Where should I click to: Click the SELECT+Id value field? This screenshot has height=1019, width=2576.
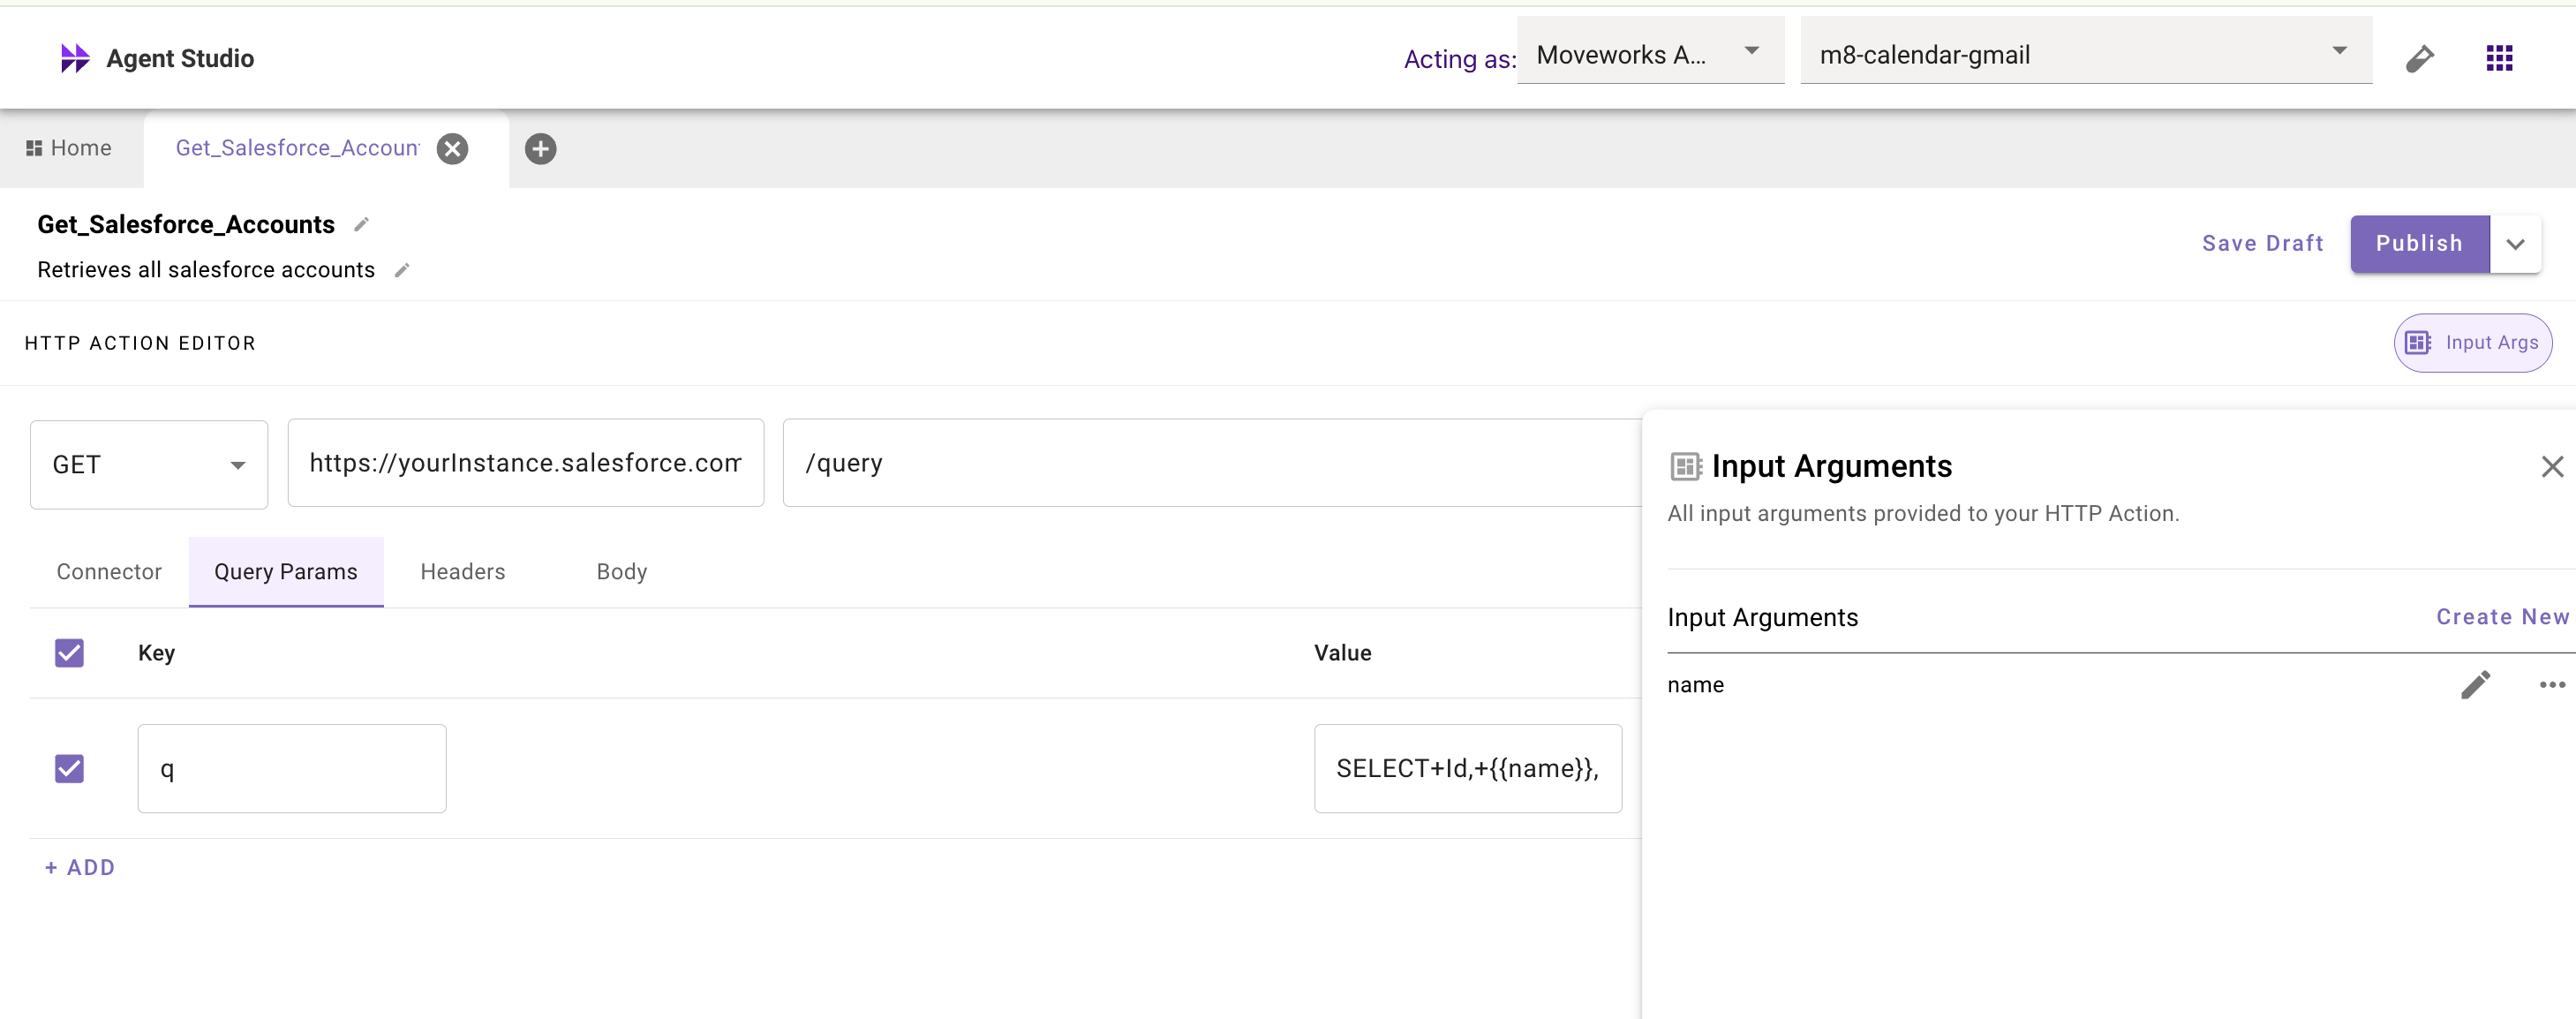1467,768
